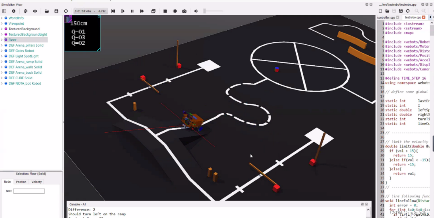Click the eye view options icon
This screenshot has height=218, width=434.
(35, 11)
